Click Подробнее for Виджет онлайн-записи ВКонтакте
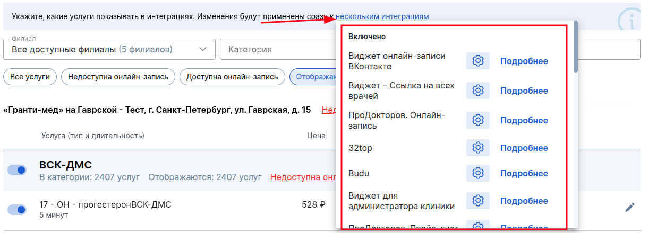 point(524,61)
